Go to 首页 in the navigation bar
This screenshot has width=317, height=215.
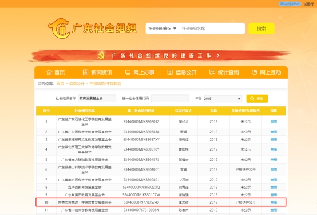(x=56, y=72)
